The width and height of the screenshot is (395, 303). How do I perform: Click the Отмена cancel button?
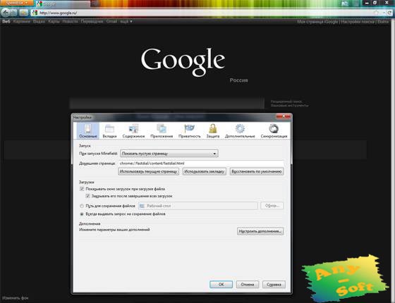click(x=248, y=285)
